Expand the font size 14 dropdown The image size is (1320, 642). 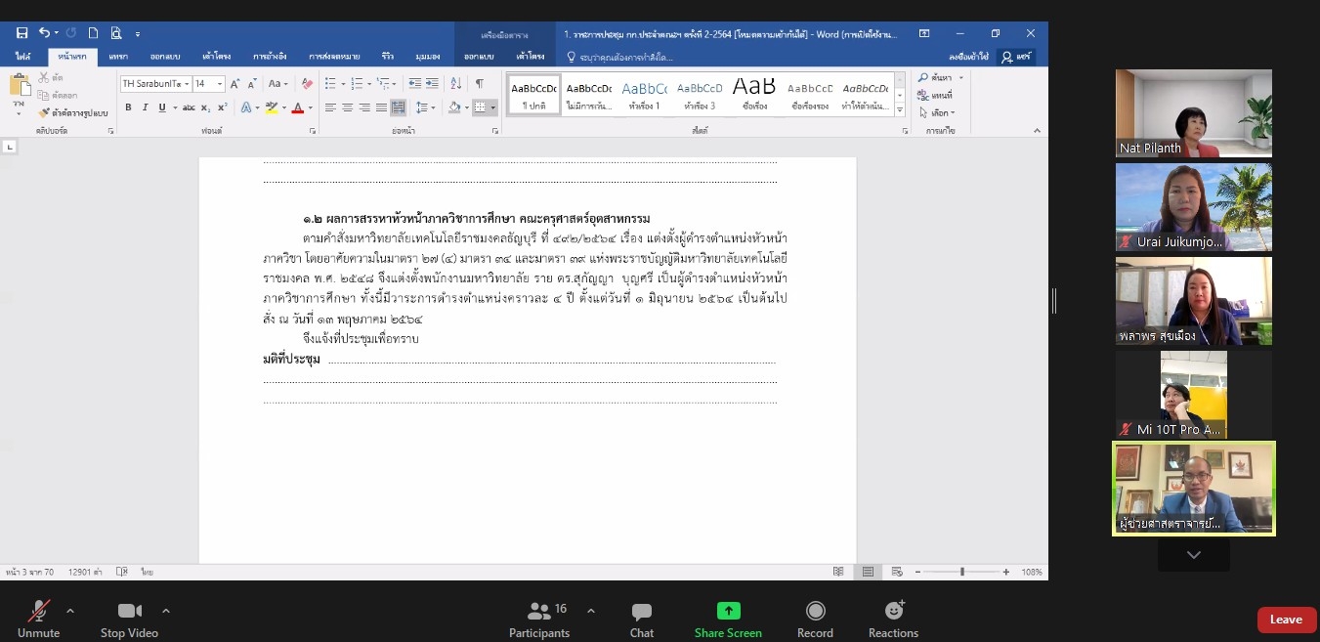click(x=220, y=84)
